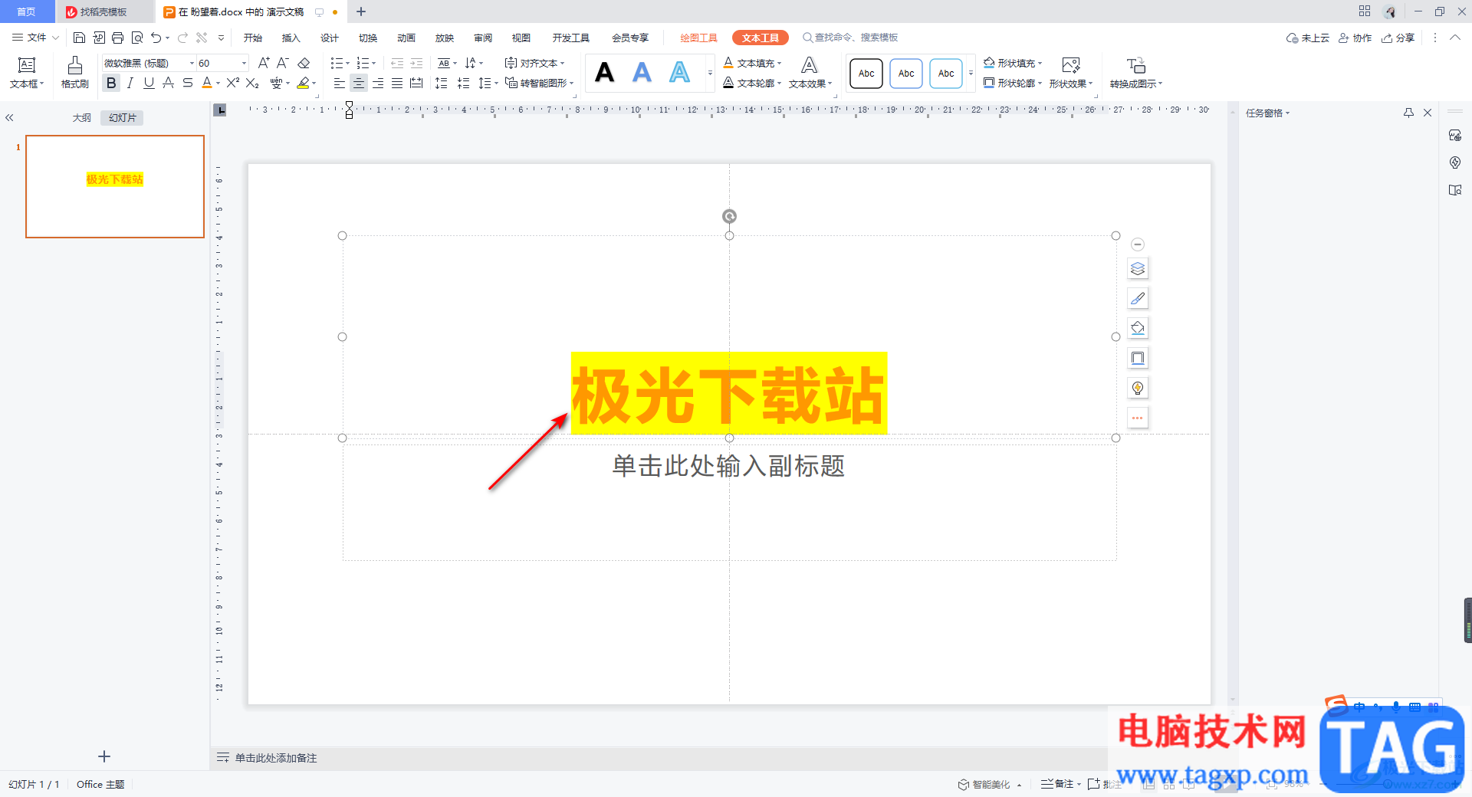Screen dimensions: 1472x797
Task: Justify the text alignment
Action: pos(397,83)
